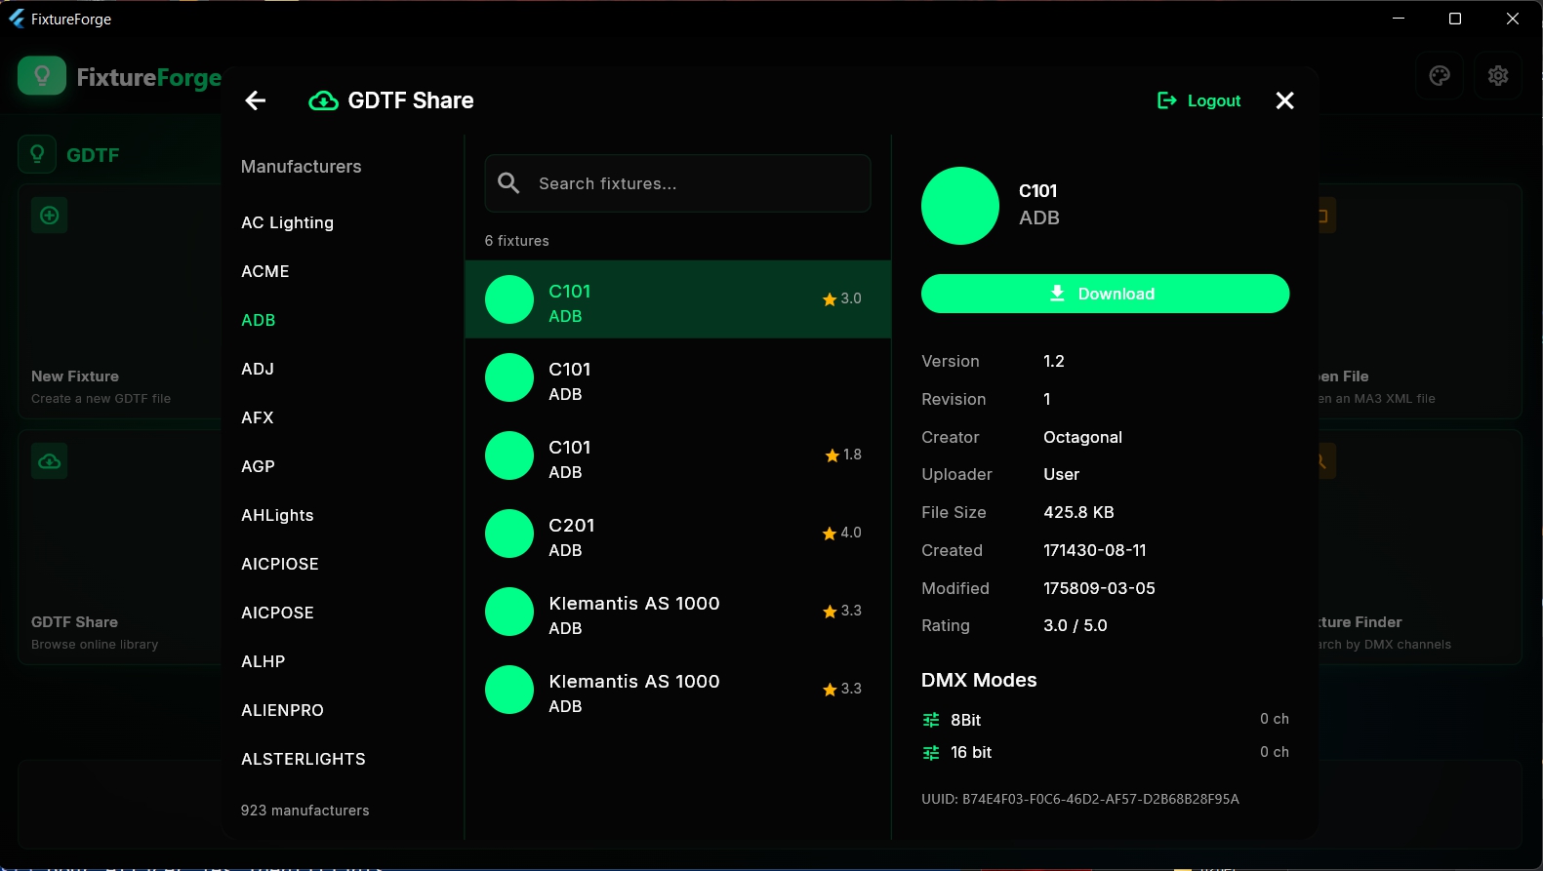Viewport: 1543px width, 871px height.
Task: Select ALIENPRO manufacturer
Action: click(x=282, y=710)
